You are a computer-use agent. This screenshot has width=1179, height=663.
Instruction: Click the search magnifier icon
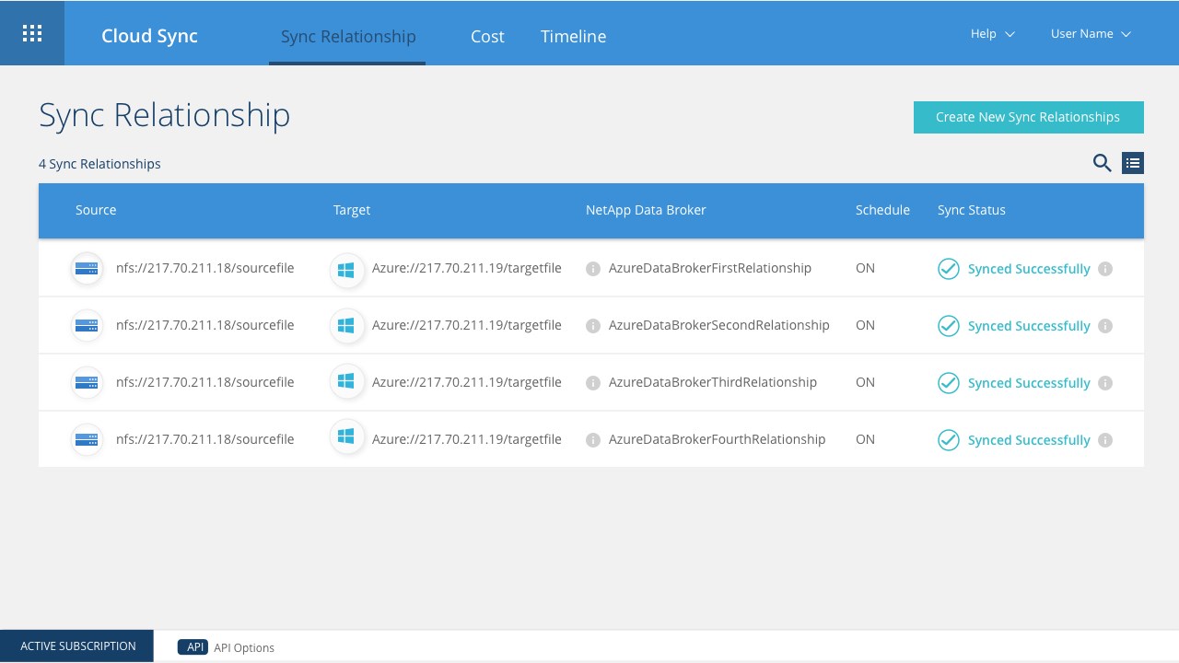coord(1102,163)
